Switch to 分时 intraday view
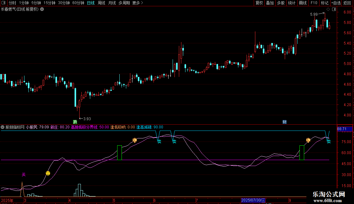The height and width of the screenshot is (204, 354). 13,3
